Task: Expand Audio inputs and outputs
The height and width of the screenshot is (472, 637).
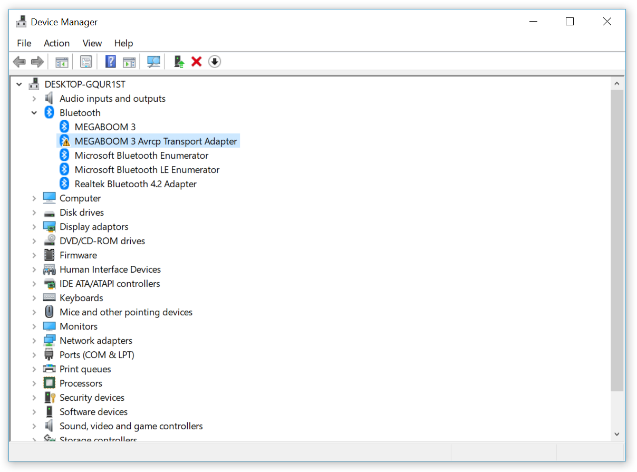Action: click(x=34, y=99)
